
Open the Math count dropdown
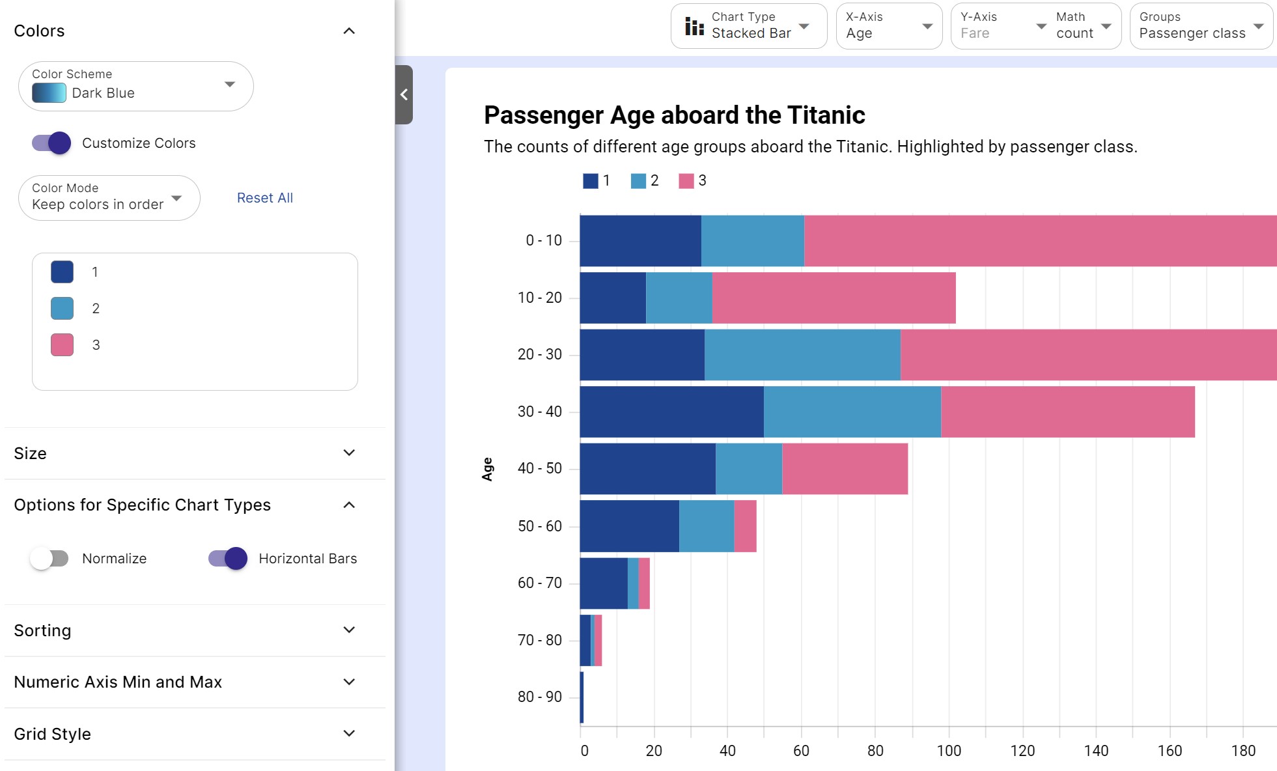1084,26
